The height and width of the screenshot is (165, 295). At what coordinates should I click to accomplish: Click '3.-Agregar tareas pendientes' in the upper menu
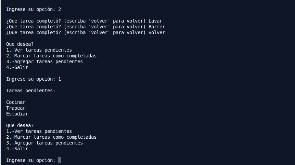tap(44, 61)
